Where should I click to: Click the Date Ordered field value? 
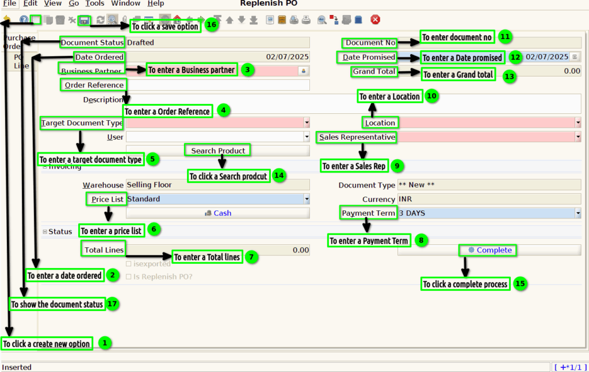[x=218, y=57]
